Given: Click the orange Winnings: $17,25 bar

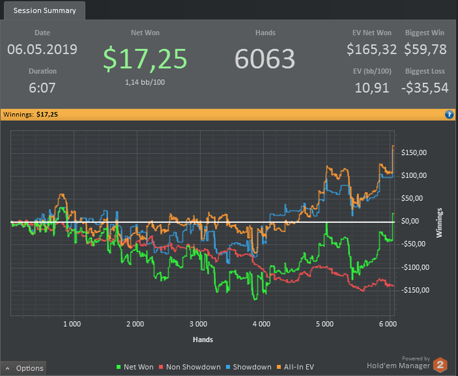Looking at the screenshot, I should click(228, 114).
